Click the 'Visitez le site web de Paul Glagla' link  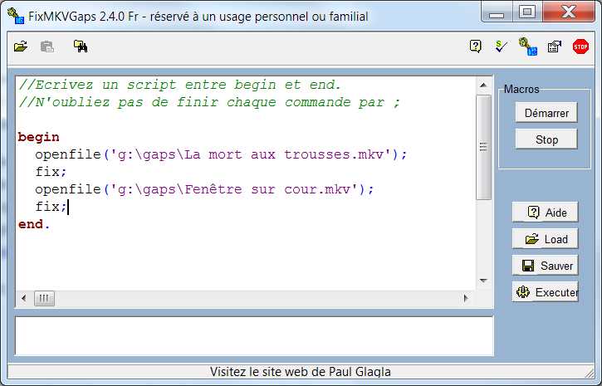[301, 372]
